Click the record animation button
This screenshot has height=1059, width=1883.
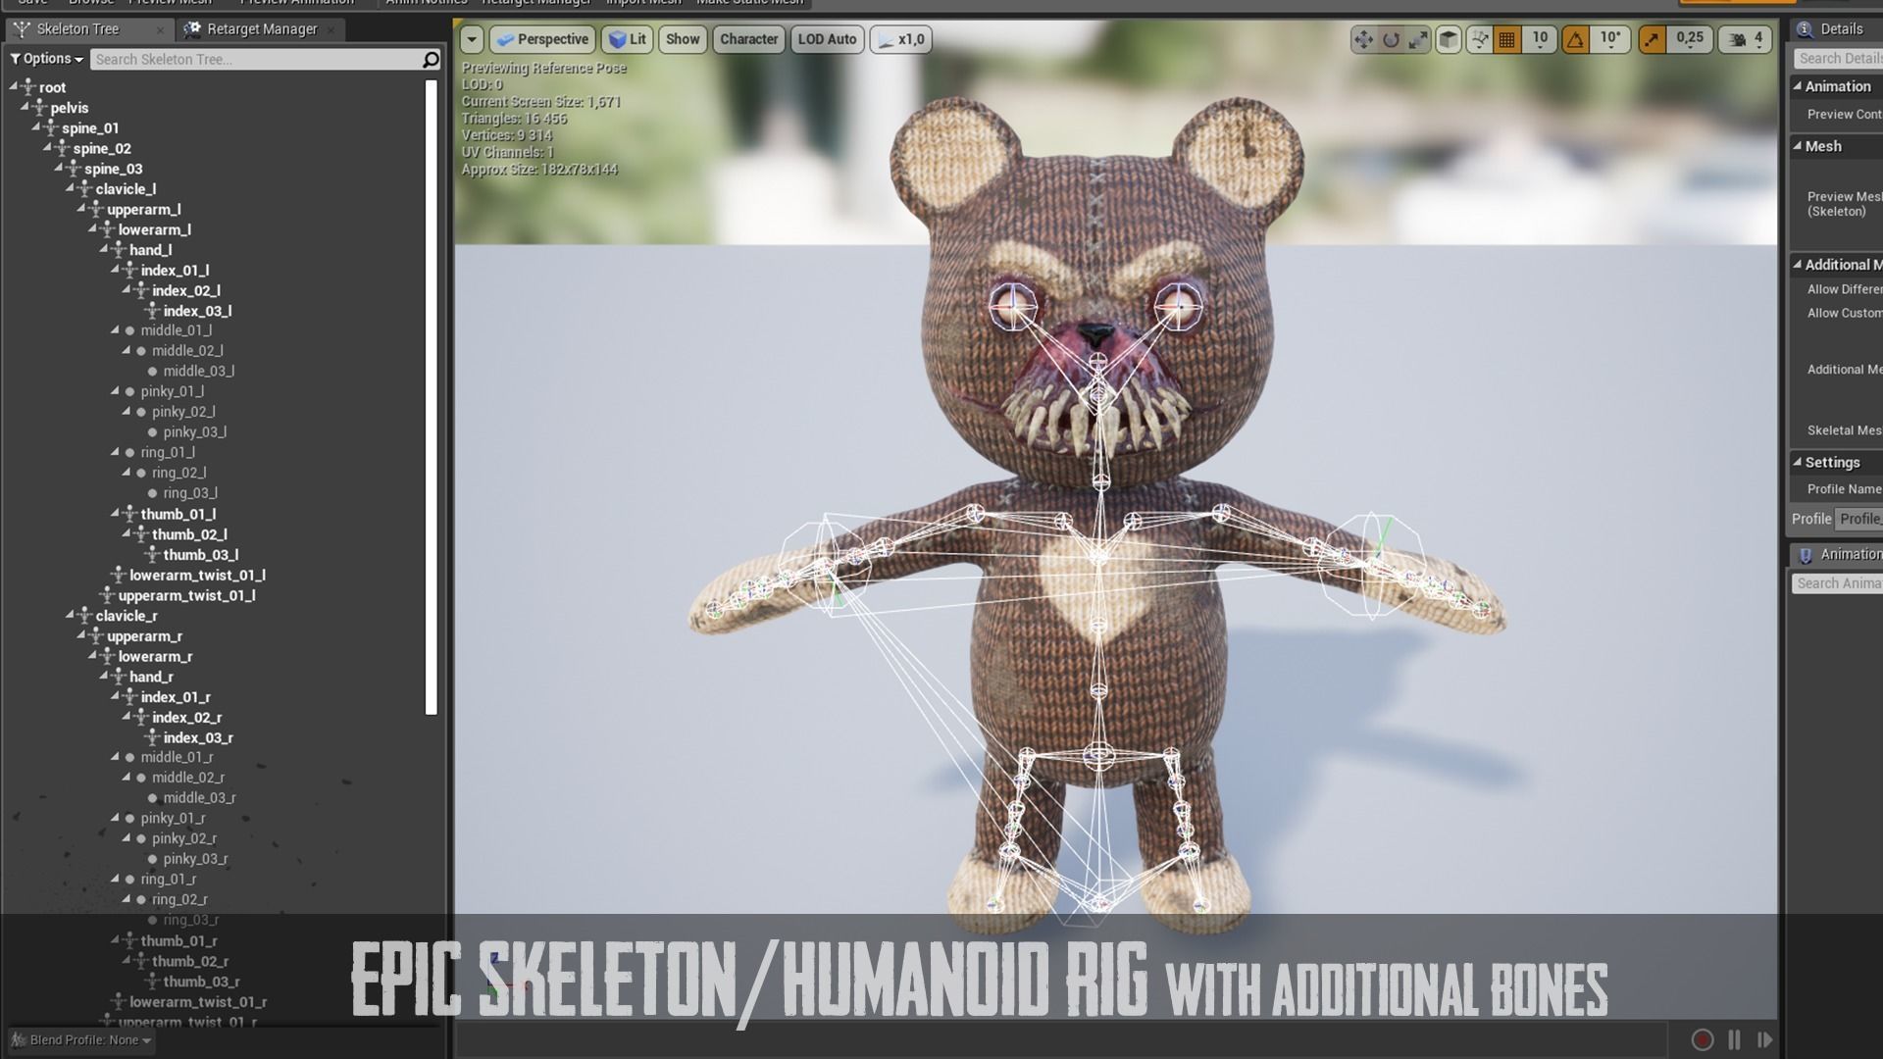pyautogui.click(x=1703, y=1040)
